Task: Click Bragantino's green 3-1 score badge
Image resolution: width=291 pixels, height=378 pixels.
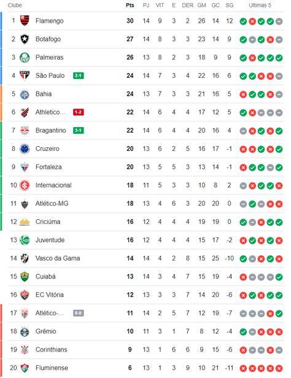Action: click(79, 131)
